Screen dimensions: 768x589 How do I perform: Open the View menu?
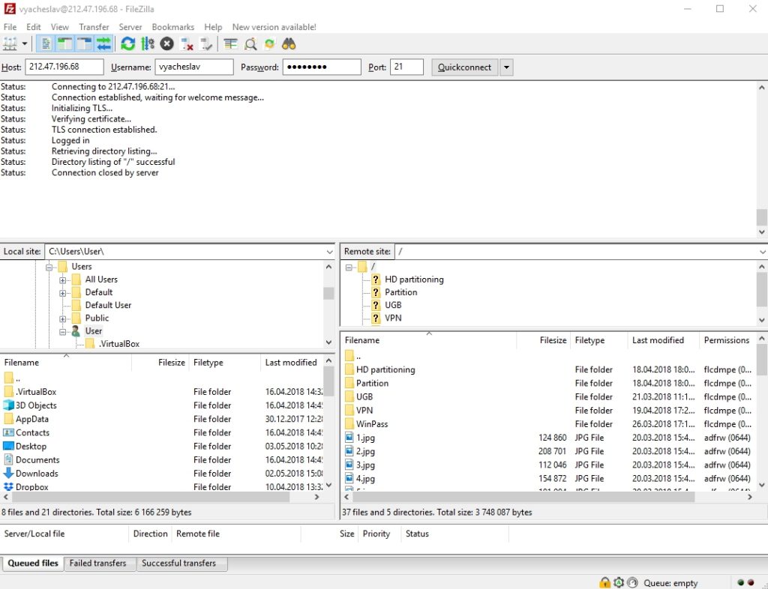click(60, 27)
